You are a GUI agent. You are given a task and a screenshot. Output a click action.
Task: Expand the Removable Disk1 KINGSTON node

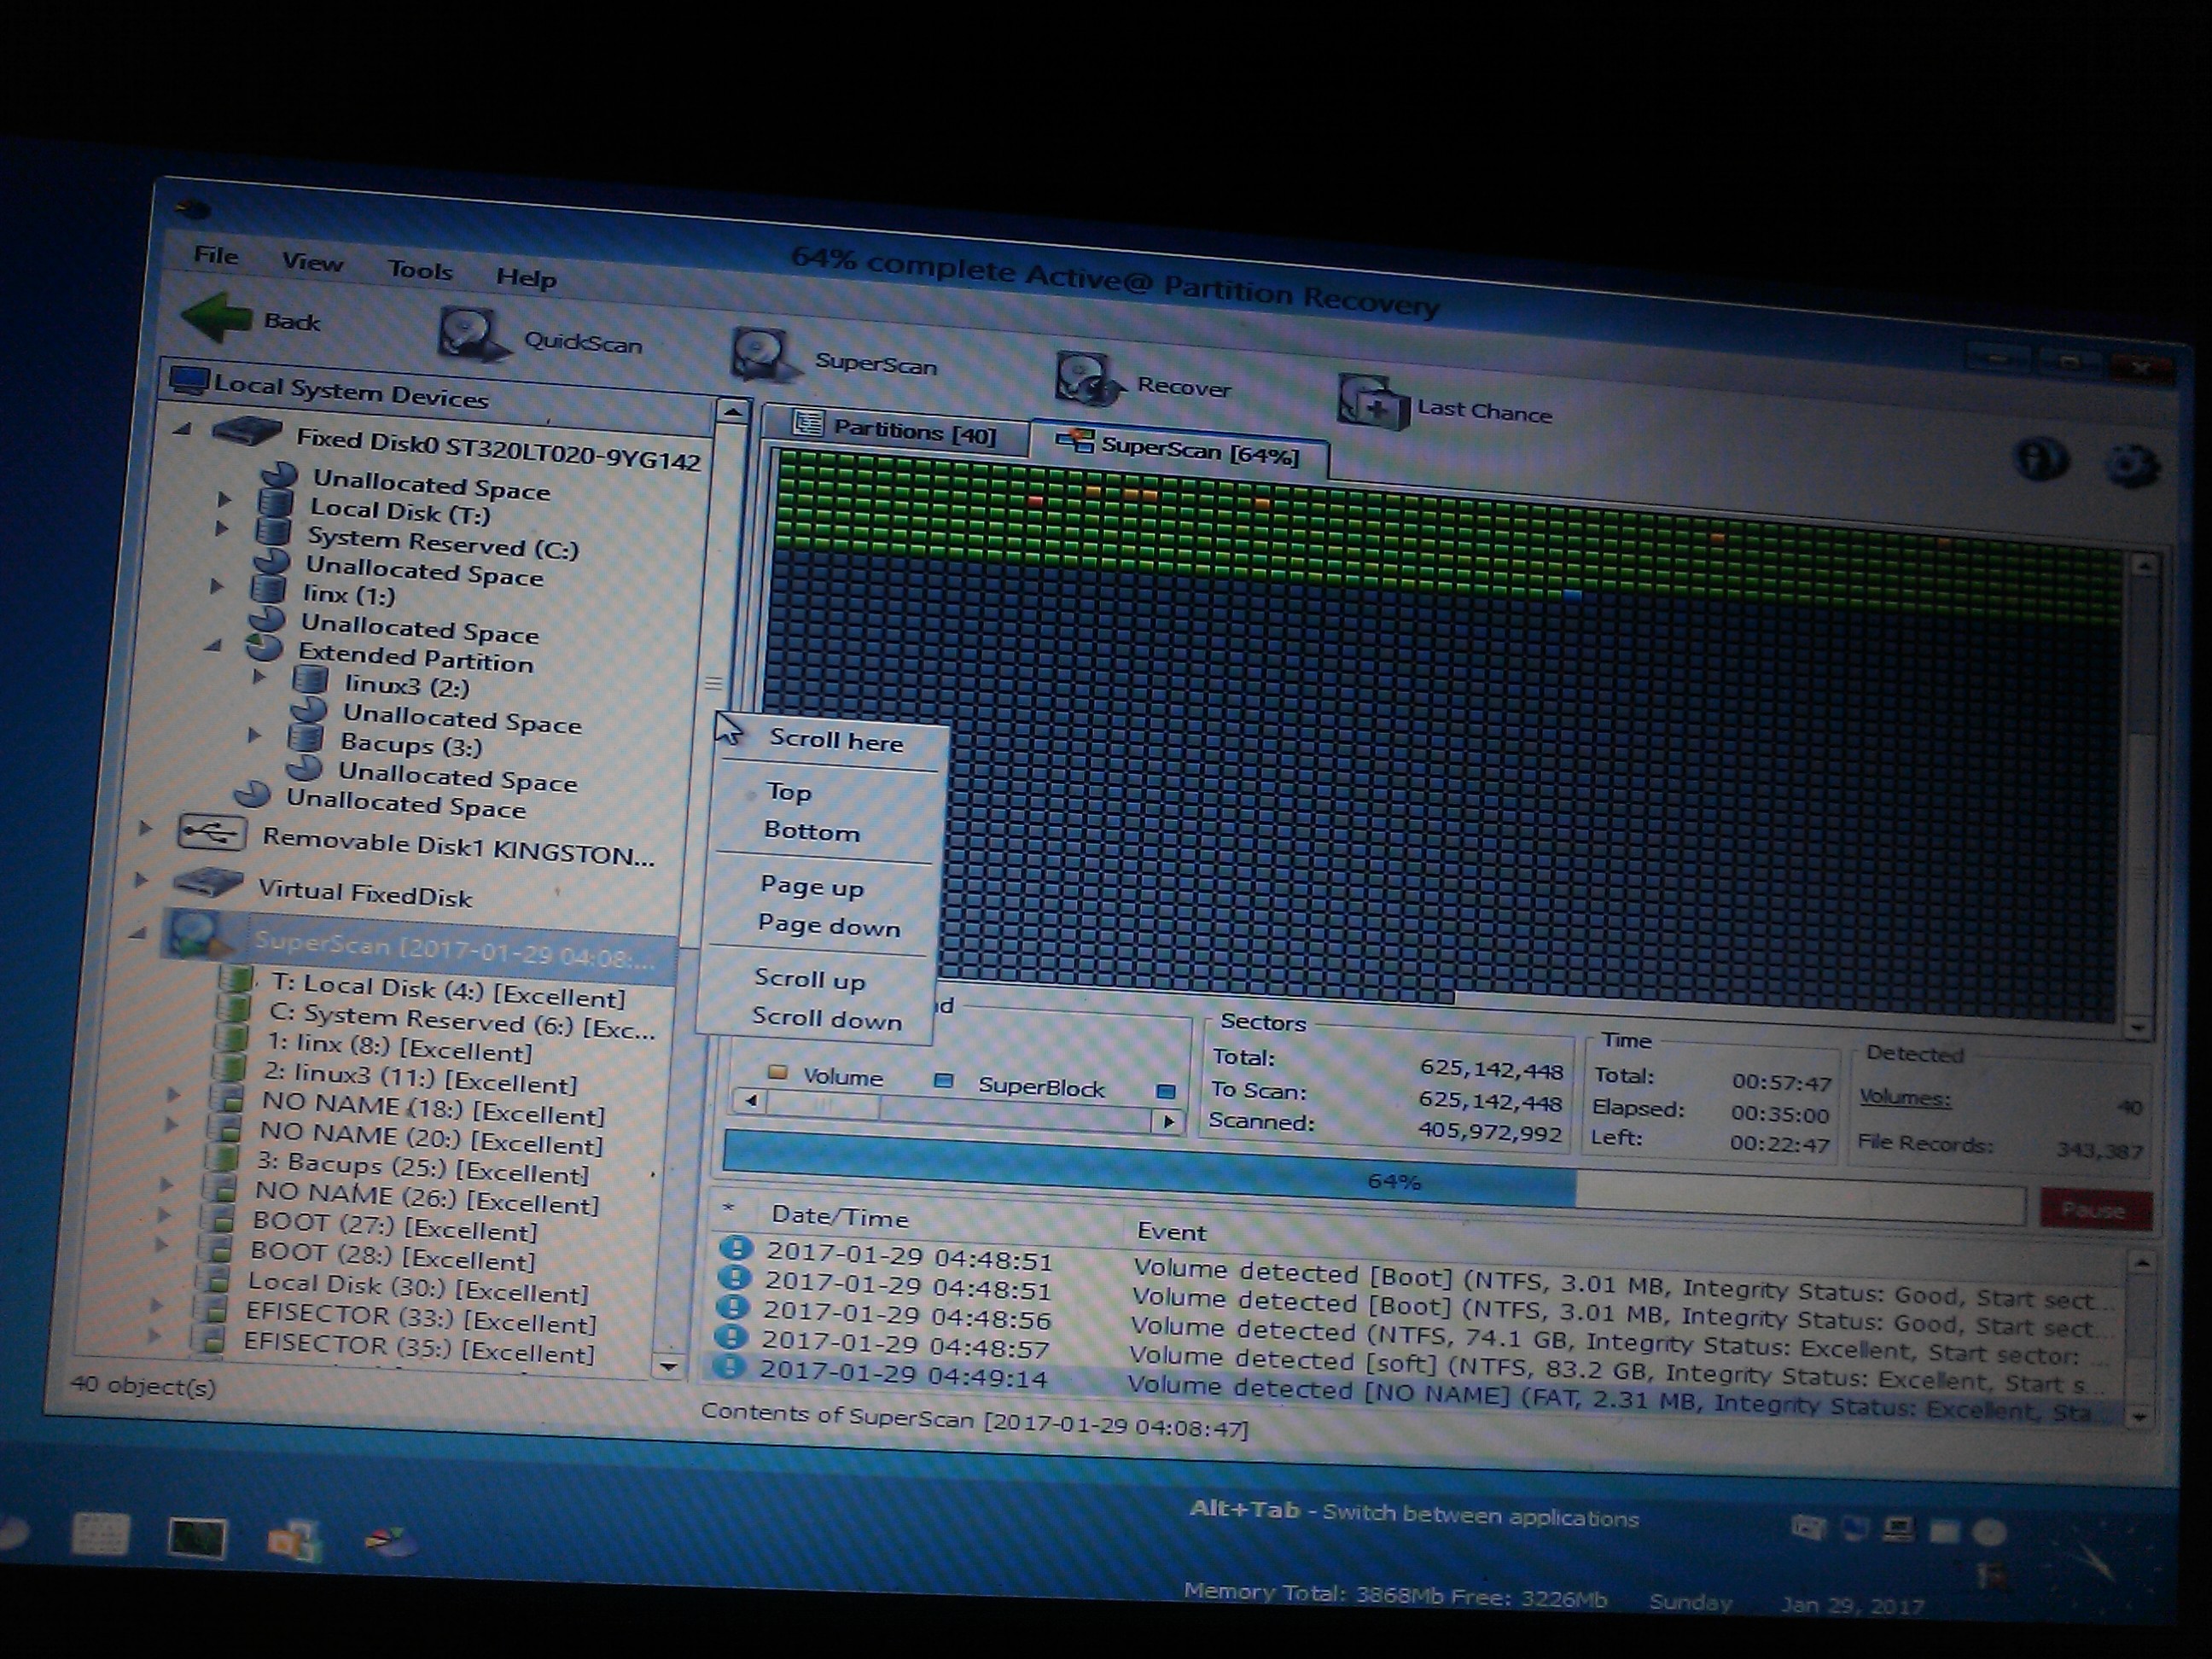click(146, 828)
